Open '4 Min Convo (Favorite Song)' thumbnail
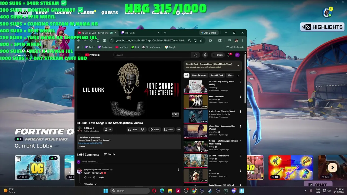 coord(195,116)
